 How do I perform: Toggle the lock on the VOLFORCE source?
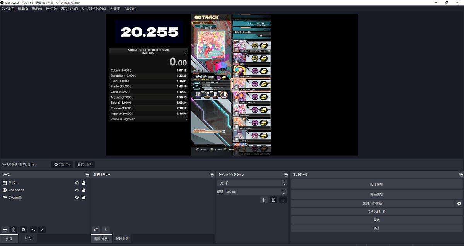(x=84, y=190)
